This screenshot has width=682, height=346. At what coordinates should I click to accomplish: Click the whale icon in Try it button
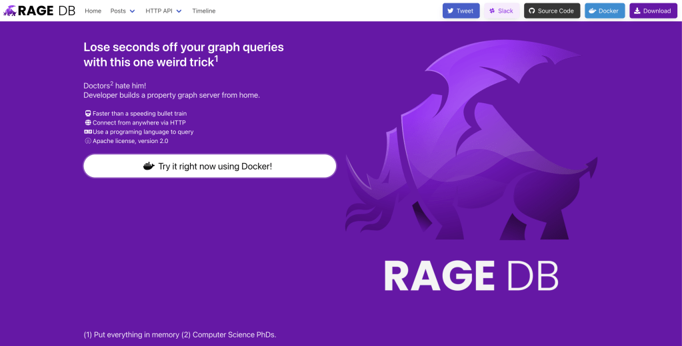tap(149, 166)
